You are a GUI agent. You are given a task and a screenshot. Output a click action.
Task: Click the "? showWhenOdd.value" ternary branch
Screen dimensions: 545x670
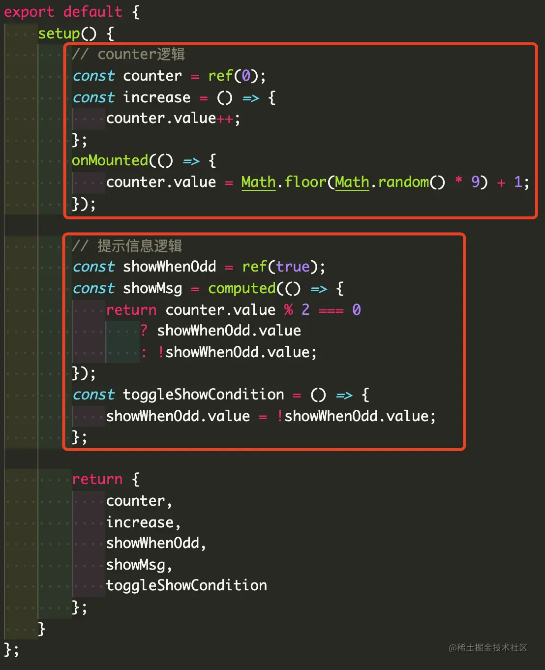tap(220, 331)
